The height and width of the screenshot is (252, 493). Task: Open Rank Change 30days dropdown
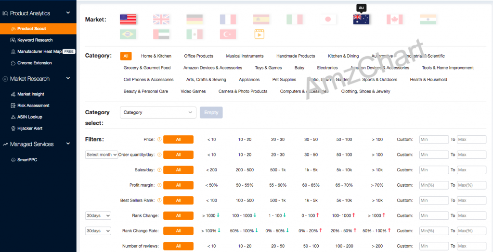98,216
